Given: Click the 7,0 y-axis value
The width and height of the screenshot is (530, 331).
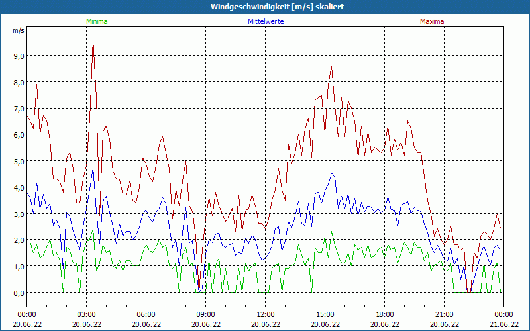Looking at the screenshot, I should click(19, 109).
